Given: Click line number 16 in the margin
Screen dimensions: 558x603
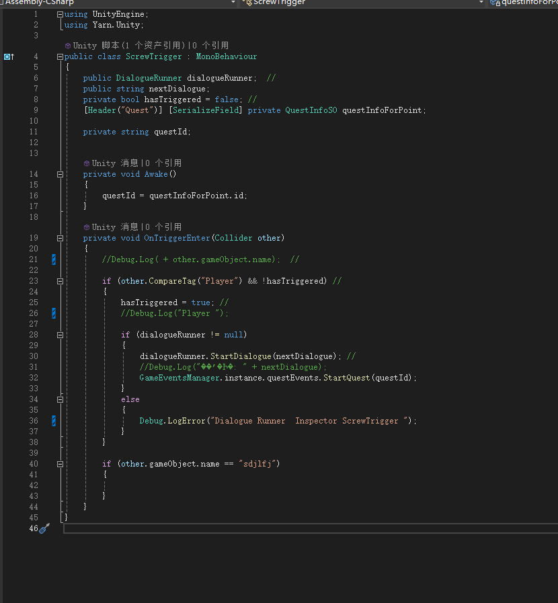Looking at the screenshot, I should click(x=34, y=196).
